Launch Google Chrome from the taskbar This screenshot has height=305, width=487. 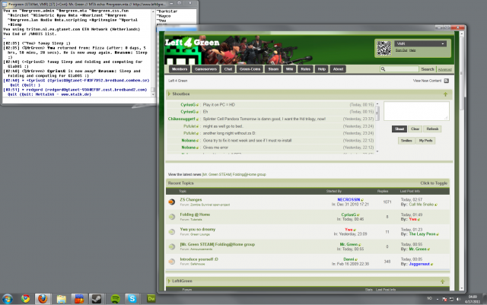pos(25,299)
